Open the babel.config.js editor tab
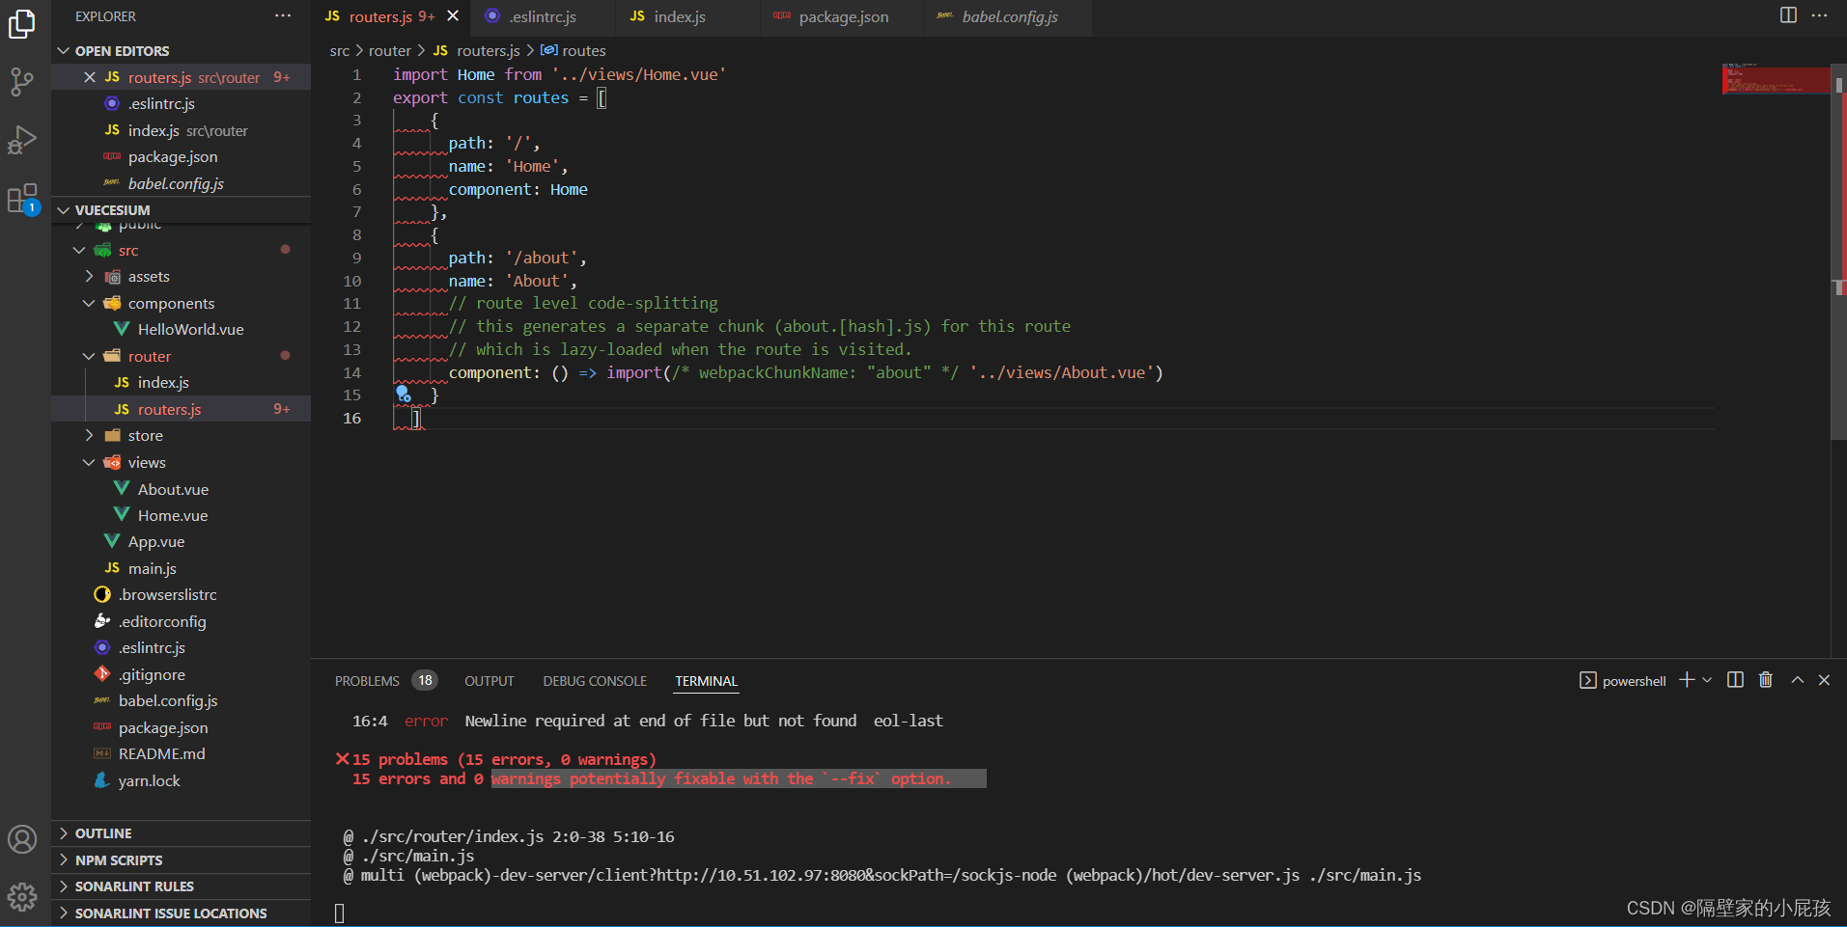 coord(1009,17)
